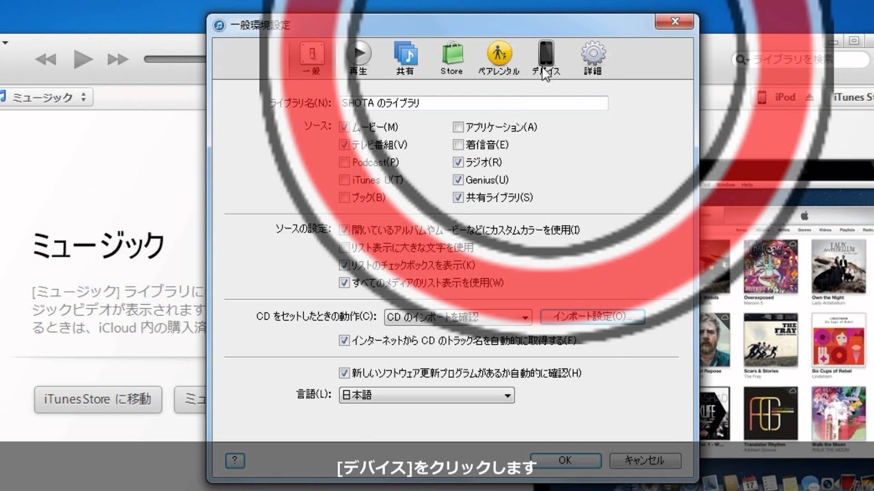The image size is (874, 491).
Task: Open the 言語(L) language dropdown
Action: (x=427, y=395)
